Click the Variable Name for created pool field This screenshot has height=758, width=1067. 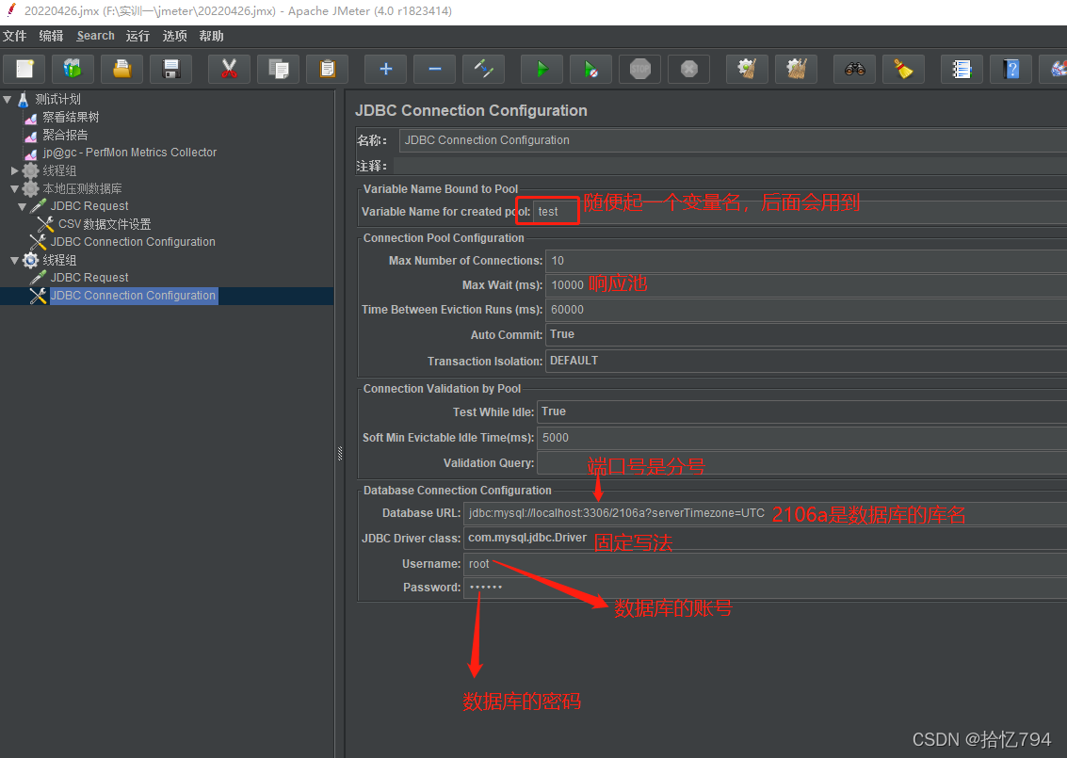(x=800, y=212)
